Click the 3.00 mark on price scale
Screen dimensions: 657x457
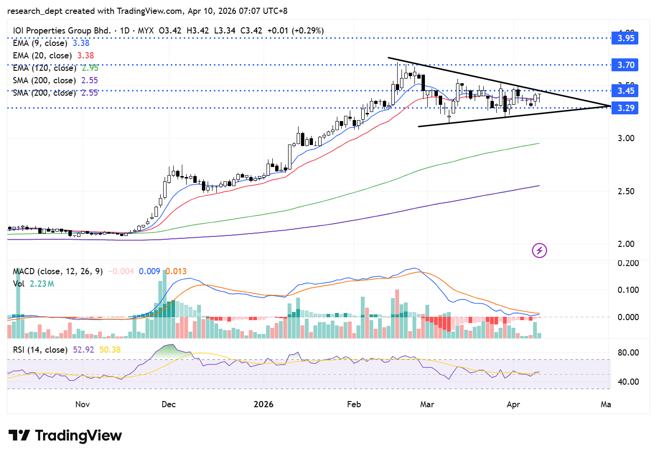[625, 138]
